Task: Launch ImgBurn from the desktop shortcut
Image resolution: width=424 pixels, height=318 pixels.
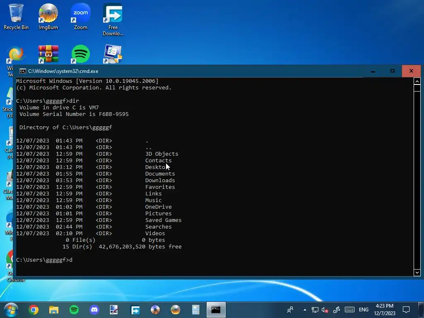Action: tap(48, 17)
